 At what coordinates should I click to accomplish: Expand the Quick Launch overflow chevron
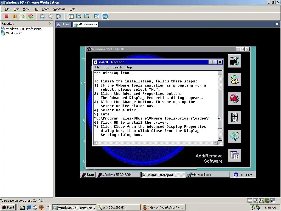pyautogui.click(x=47, y=207)
